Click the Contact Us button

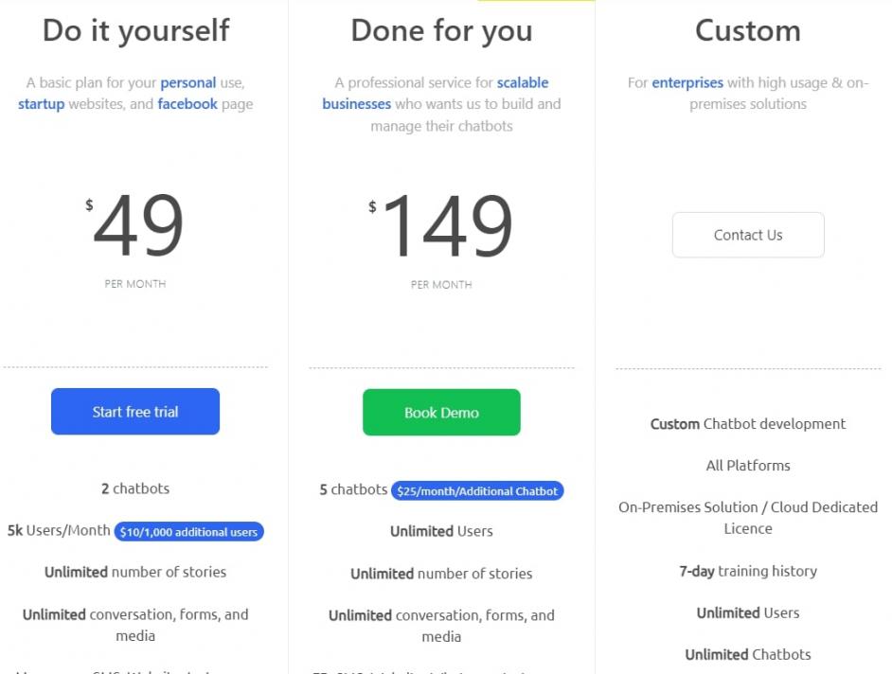(x=748, y=235)
